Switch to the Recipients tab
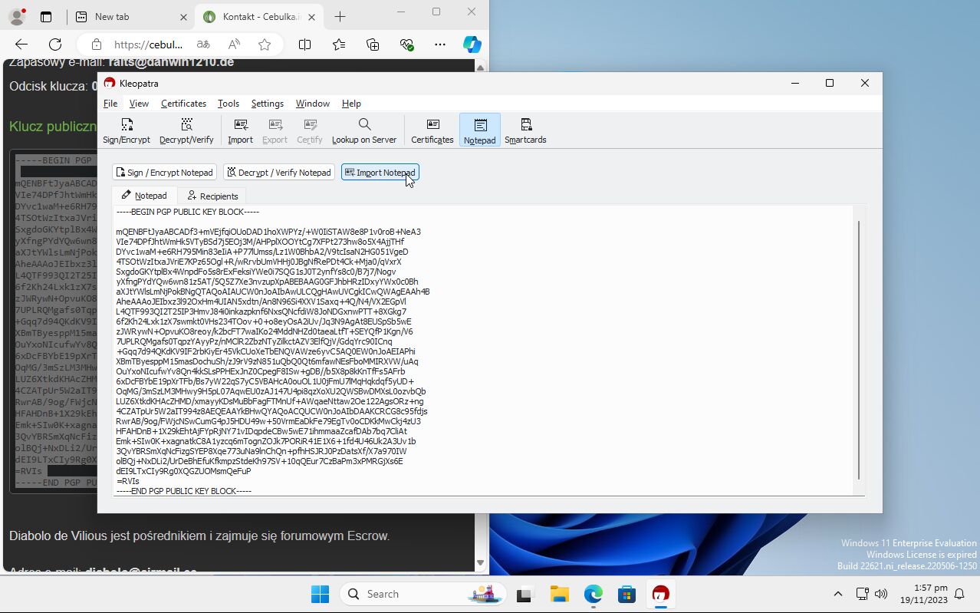Viewport: 980px width, 613px height. (212, 196)
